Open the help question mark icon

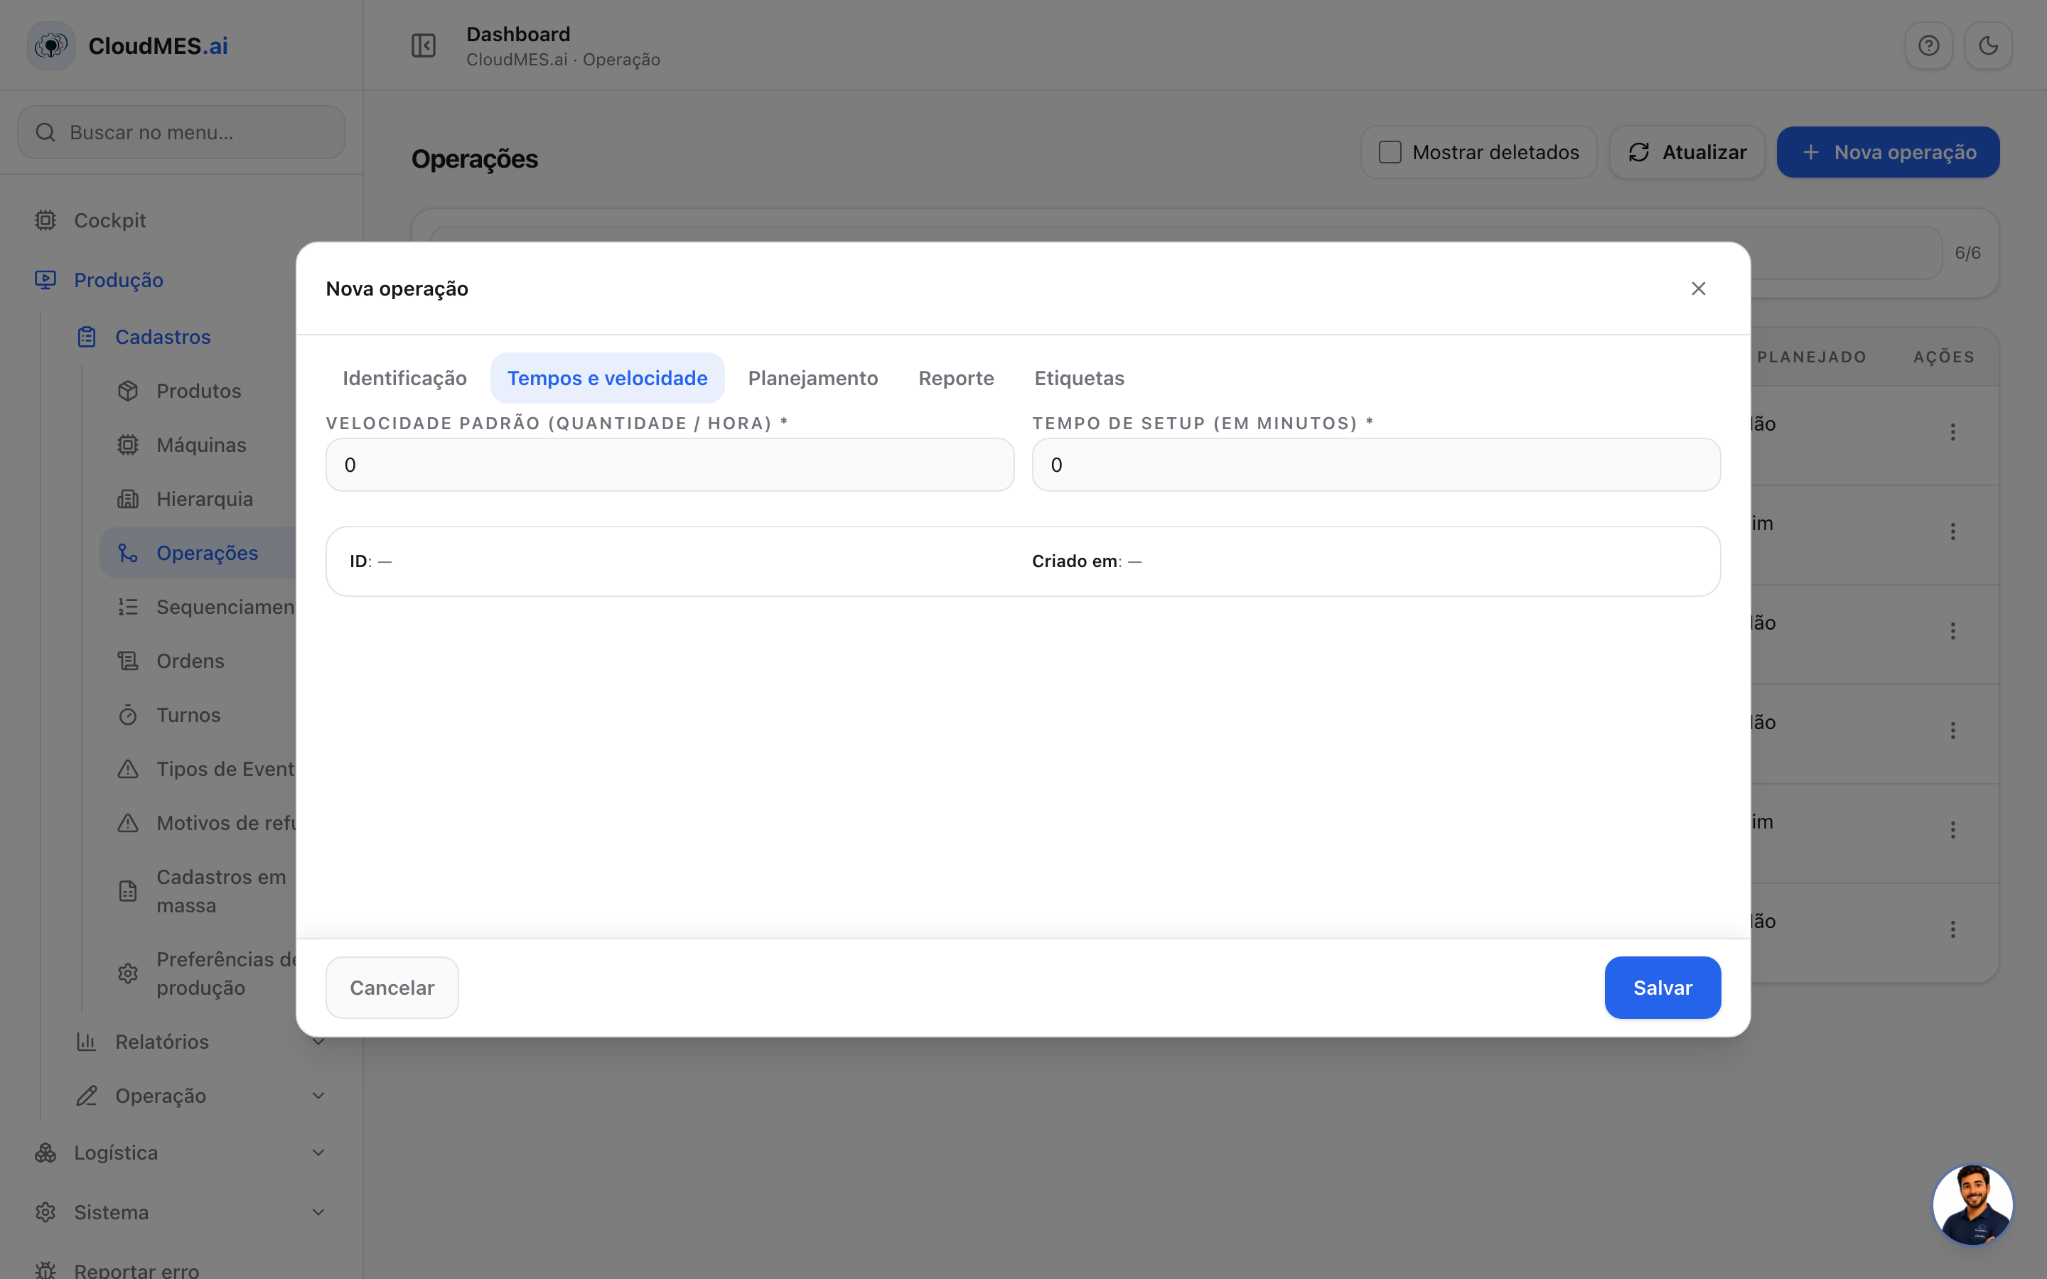coord(1928,45)
